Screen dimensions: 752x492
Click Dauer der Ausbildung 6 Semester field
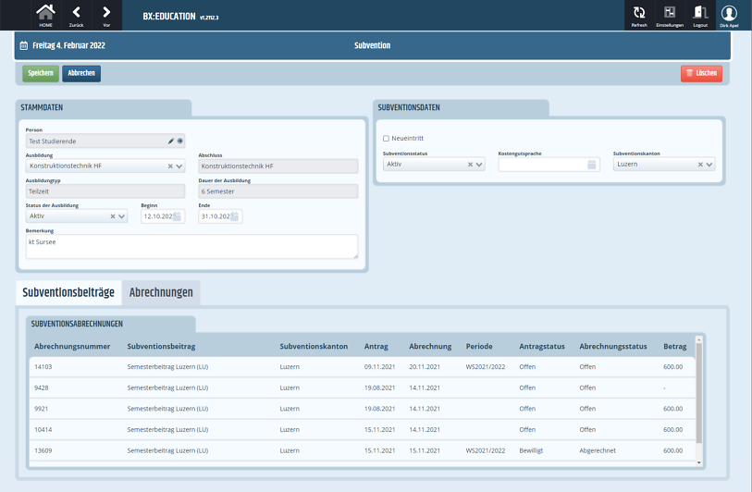[x=278, y=191]
